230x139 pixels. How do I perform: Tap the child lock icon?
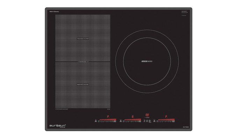(x=144, y=121)
